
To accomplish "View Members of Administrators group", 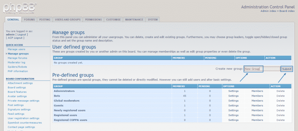I will click(x=257, y=91).
